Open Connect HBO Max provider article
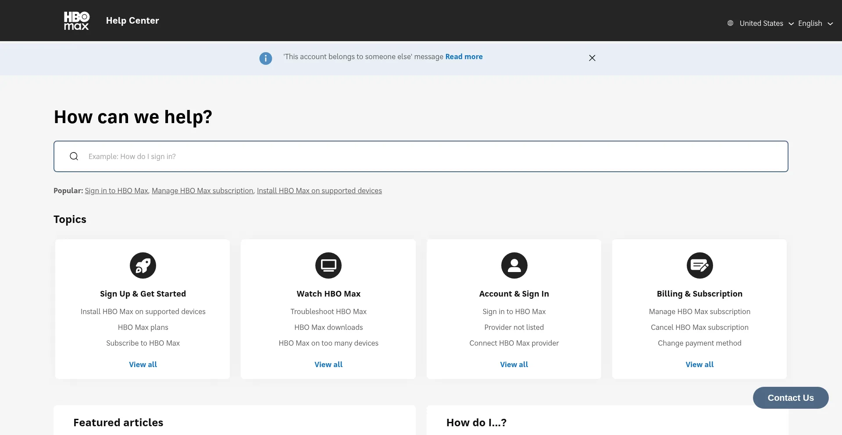The width and height of the screenshot is (842, 435). point(514,343)
